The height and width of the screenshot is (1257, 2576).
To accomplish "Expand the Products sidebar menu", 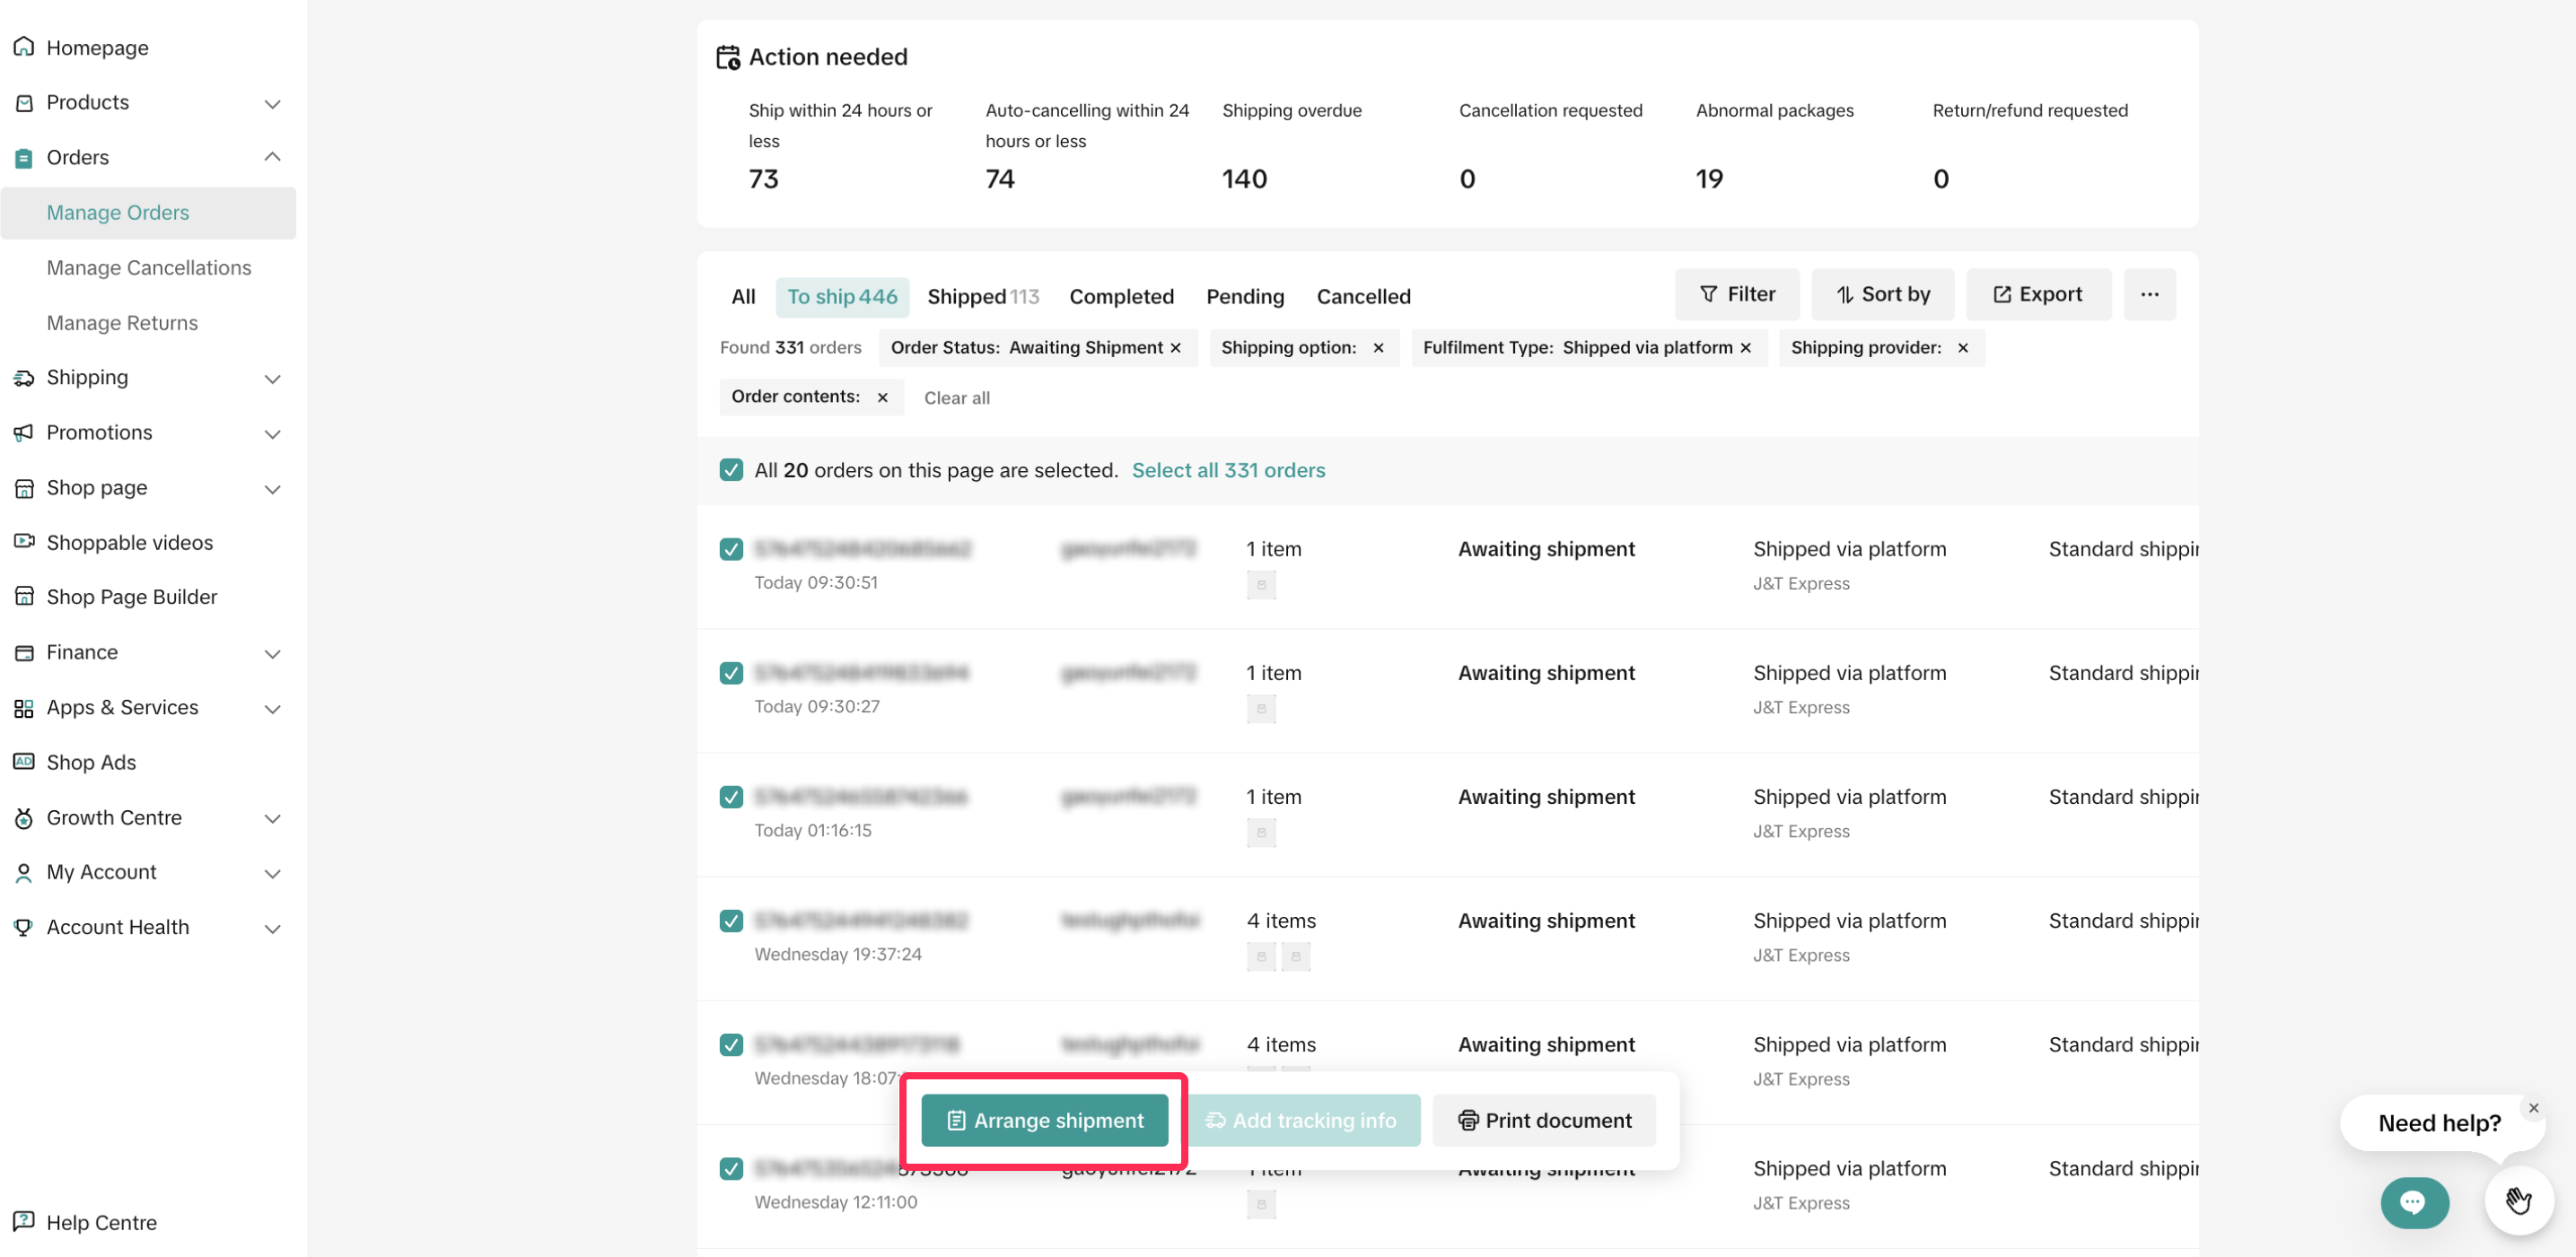I will [272, 103].
